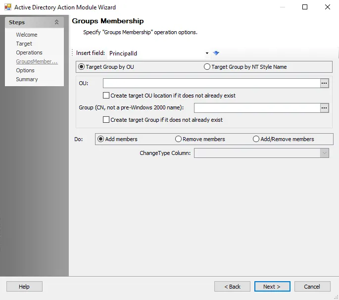Screen dimensions: 339x300
Task: Go to the Welcome step
Action: [27, 35]
